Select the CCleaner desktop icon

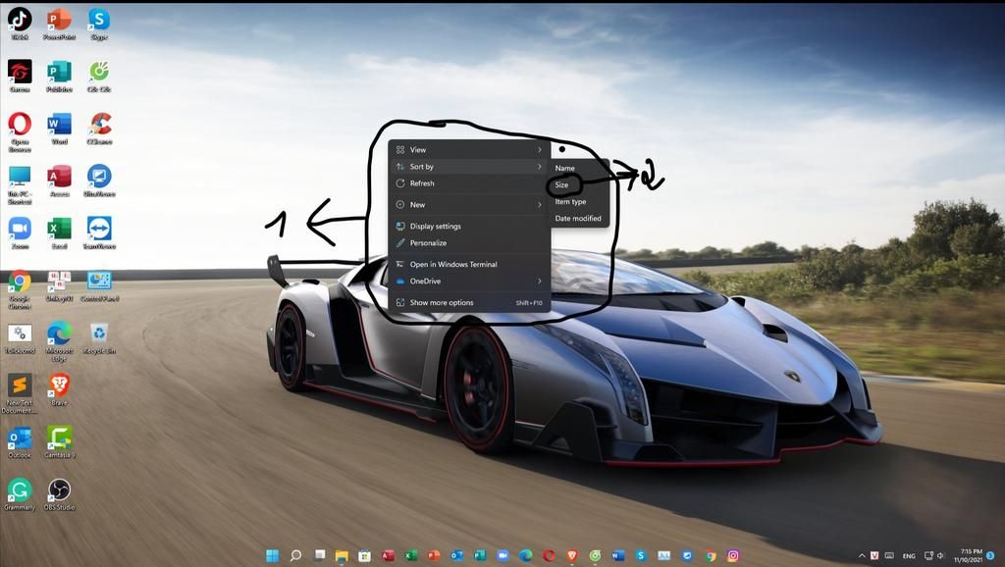click(99, 129)
